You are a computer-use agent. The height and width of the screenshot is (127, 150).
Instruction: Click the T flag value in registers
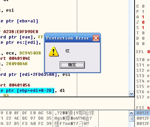[143, 33]
